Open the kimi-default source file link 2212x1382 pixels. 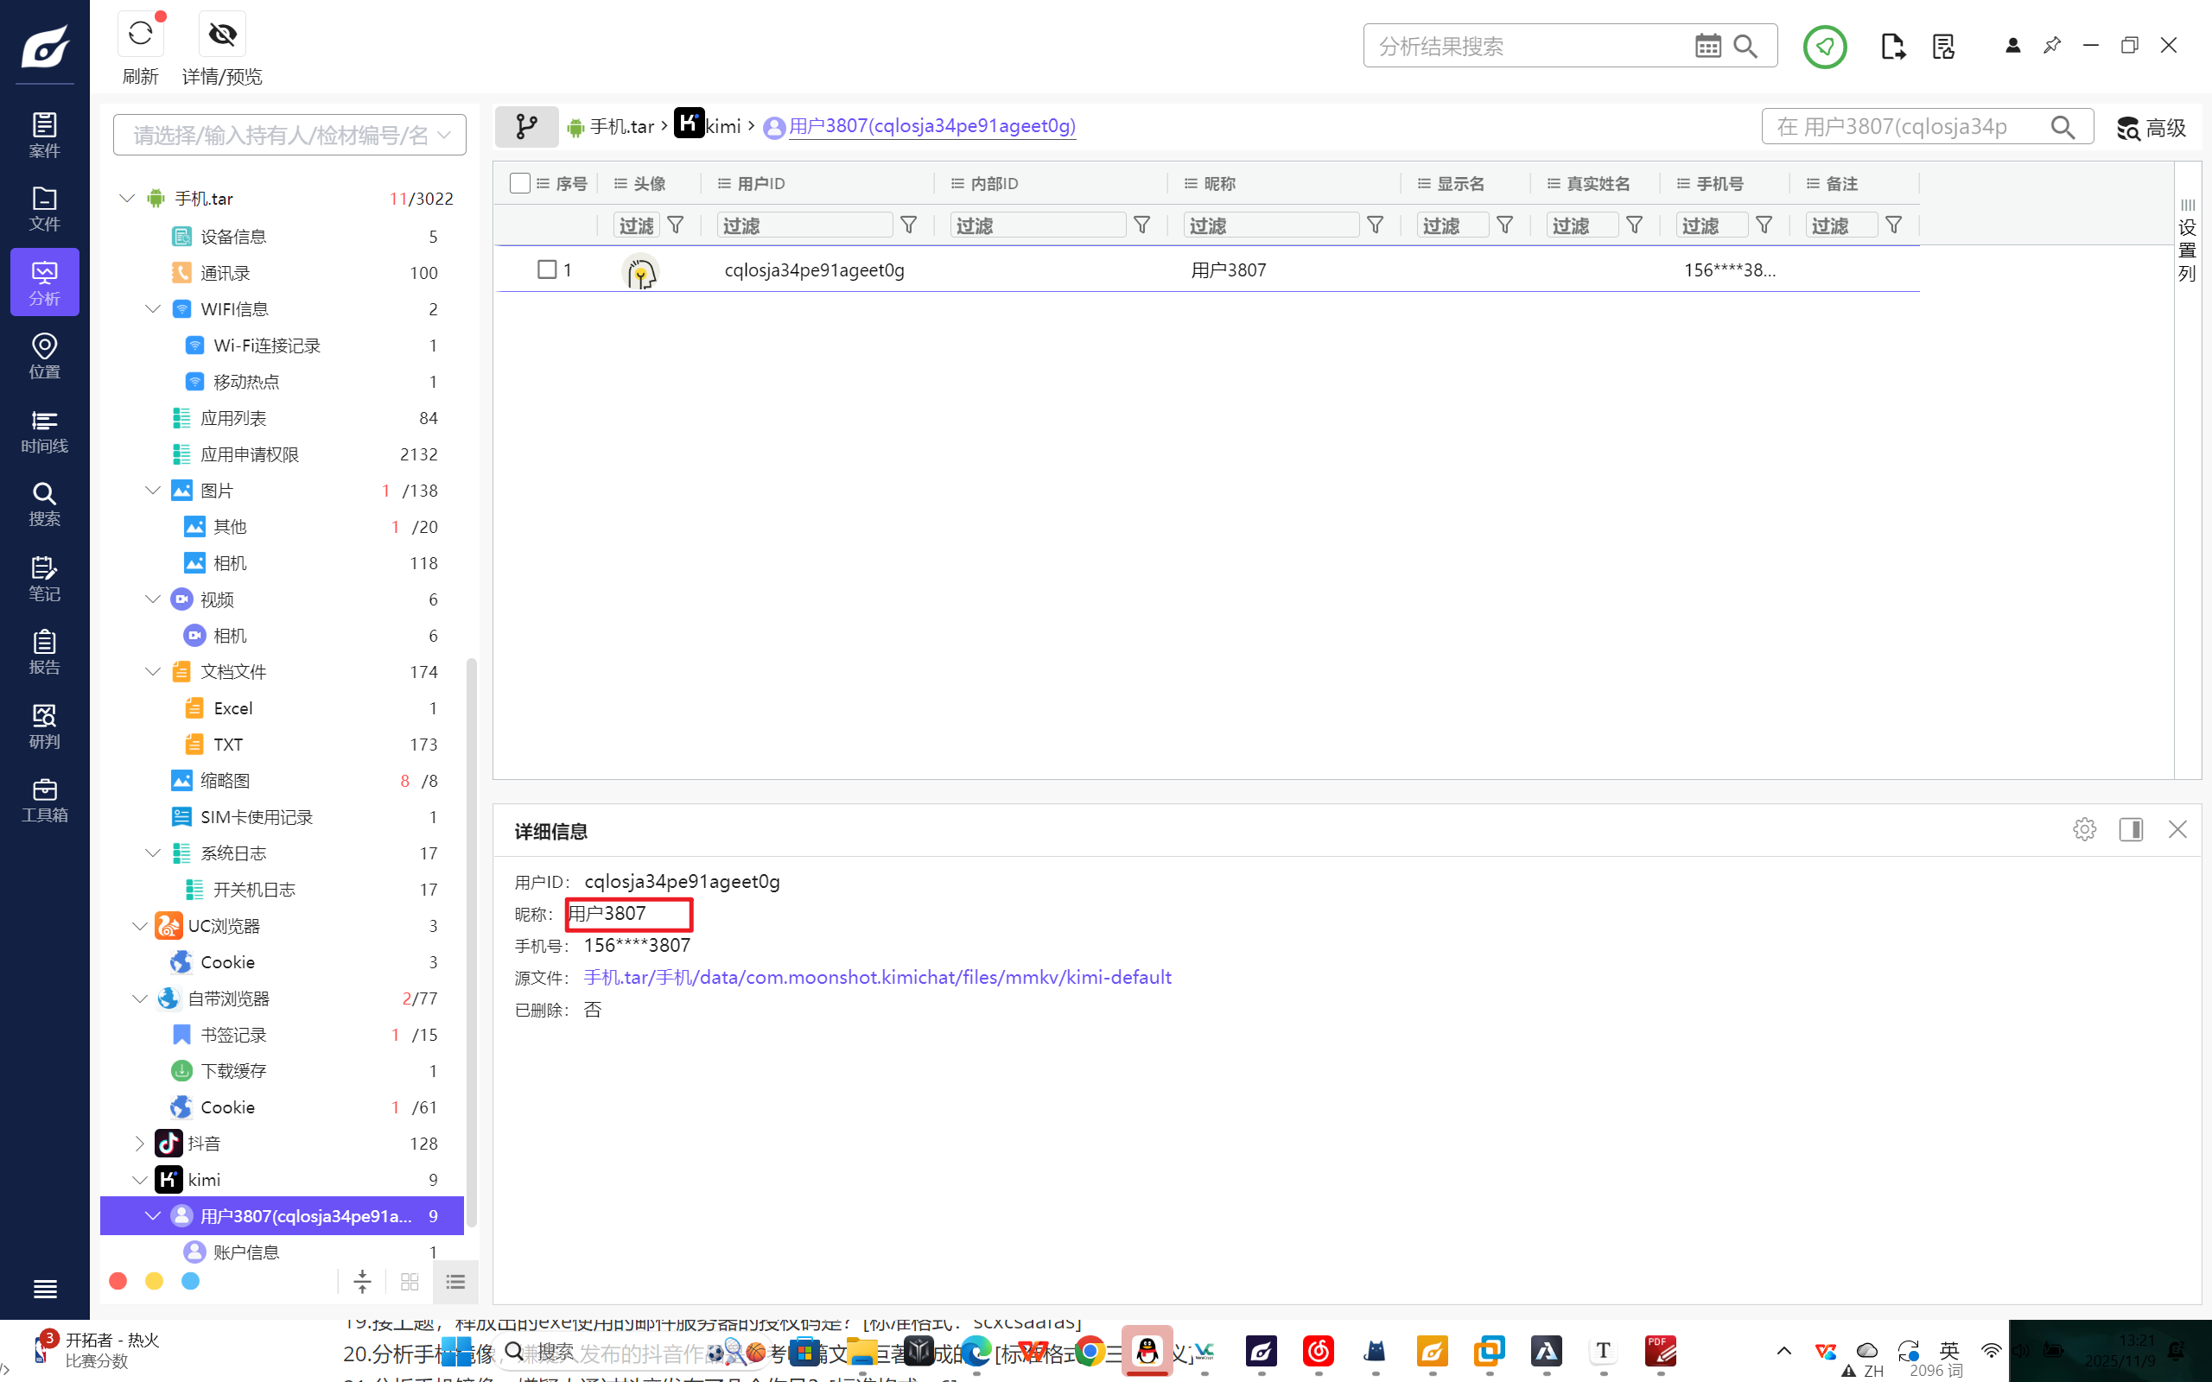click(x=876, y=977)
